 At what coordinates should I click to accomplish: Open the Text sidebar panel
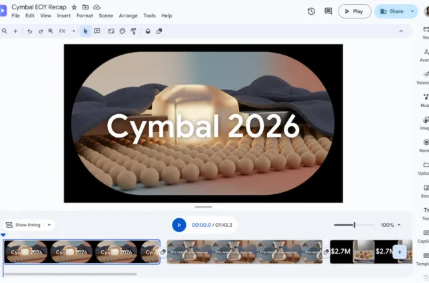tap(426, 214)
